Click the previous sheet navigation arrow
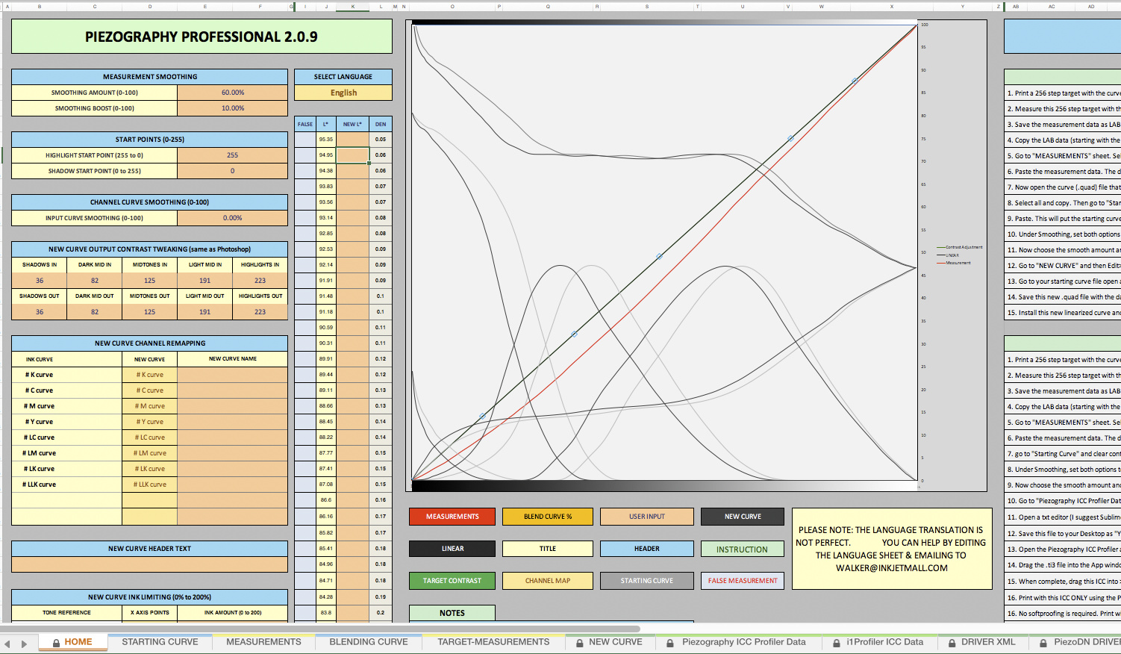The image size is (1121, 654). click(x=7, y=643)
